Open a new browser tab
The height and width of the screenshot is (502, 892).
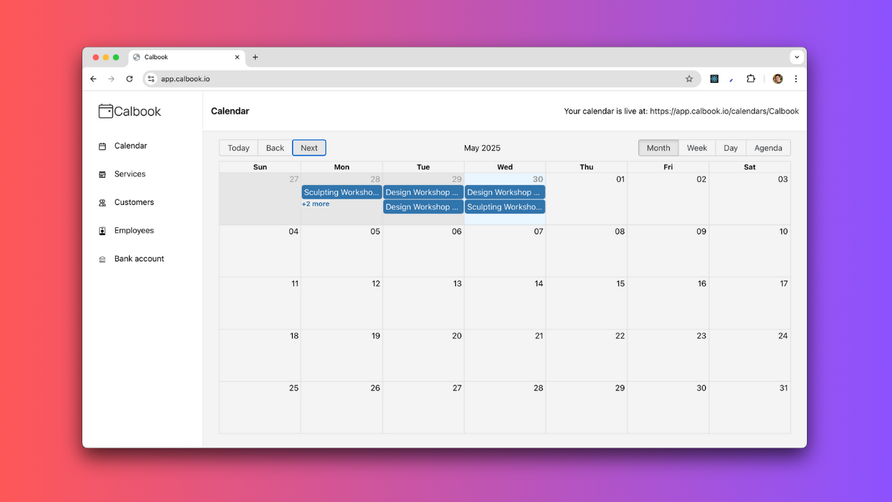click(255, 57)
